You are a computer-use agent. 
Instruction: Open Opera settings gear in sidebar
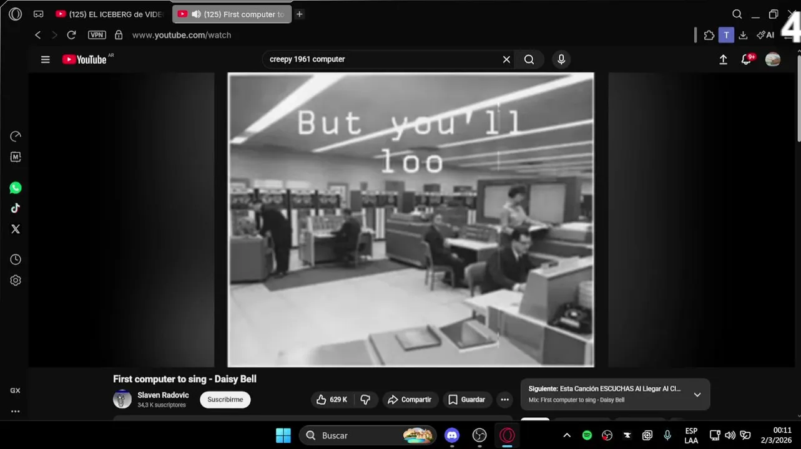pos(16,281)
